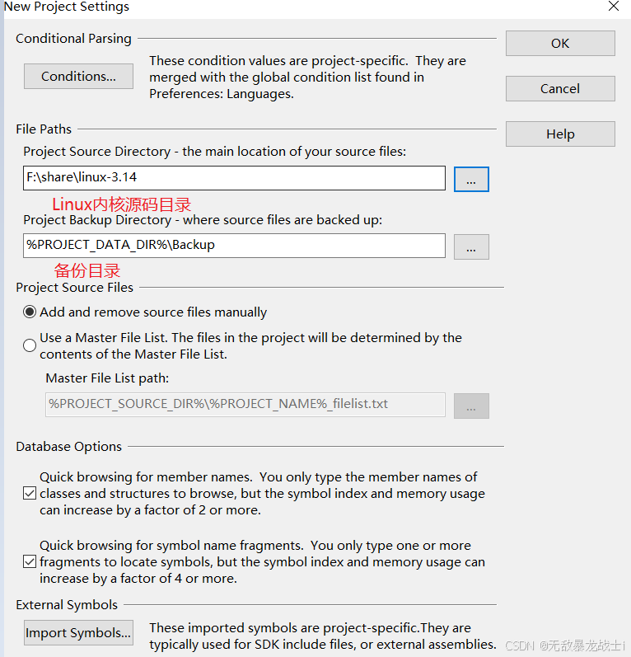Click the Conditional Parsing section heading
Image resolution: width=631 pixels, height=657 pixels.
(73, 39)
